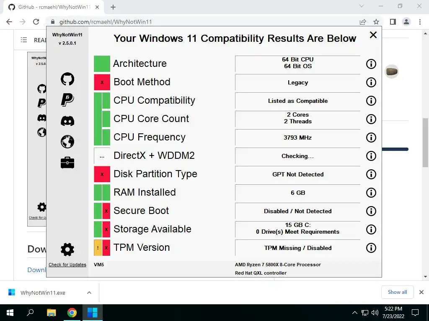Open Chrome profile avatar

point(406,22)
